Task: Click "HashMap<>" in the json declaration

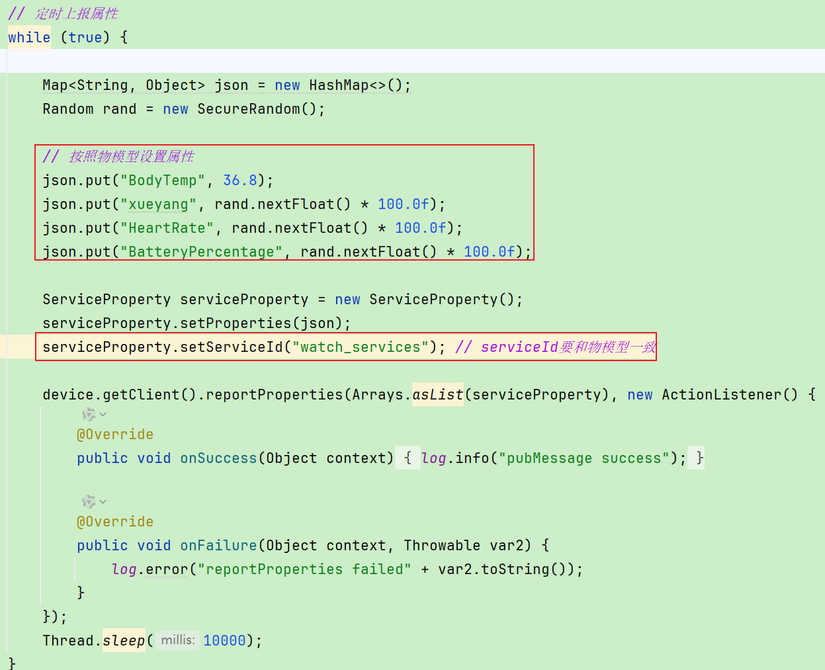Action: 347,85
